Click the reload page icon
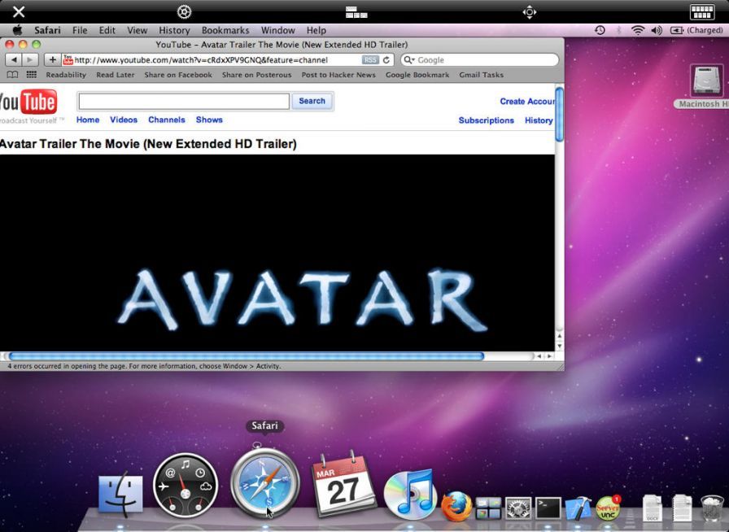729x532 pixels. [387, 60]
